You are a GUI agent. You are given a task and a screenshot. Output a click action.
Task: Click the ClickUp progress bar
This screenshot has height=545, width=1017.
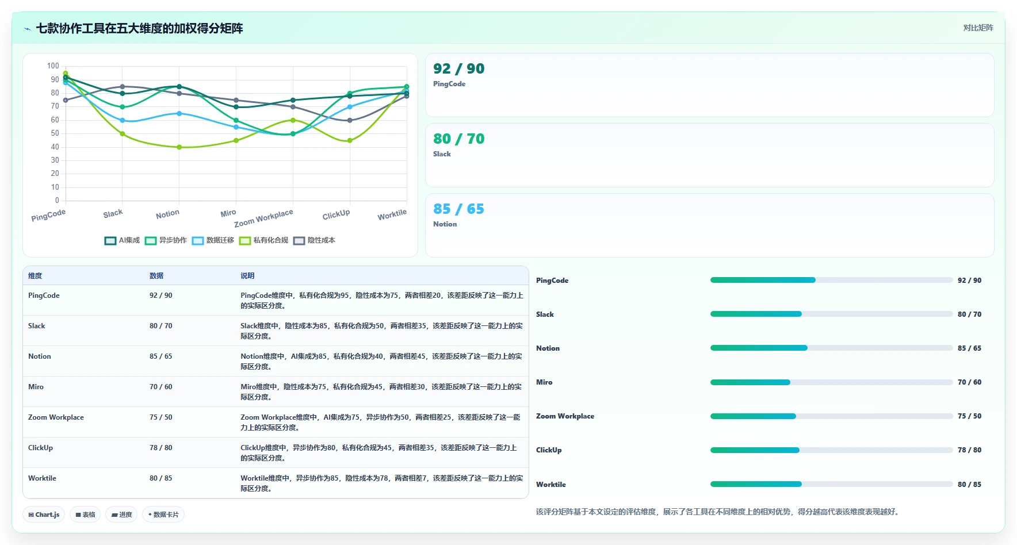(832, 450)
